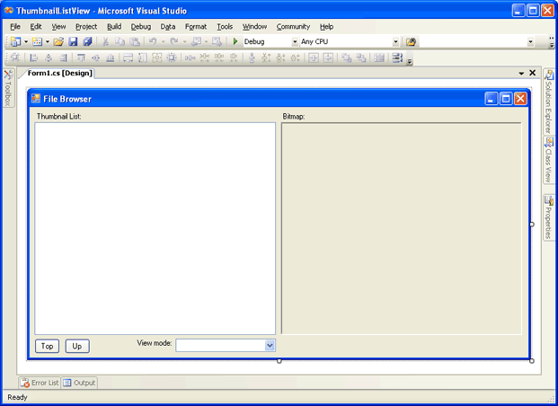Open the Build menu
The height and width of the screenshot is (406, 558).
(114, 27)
